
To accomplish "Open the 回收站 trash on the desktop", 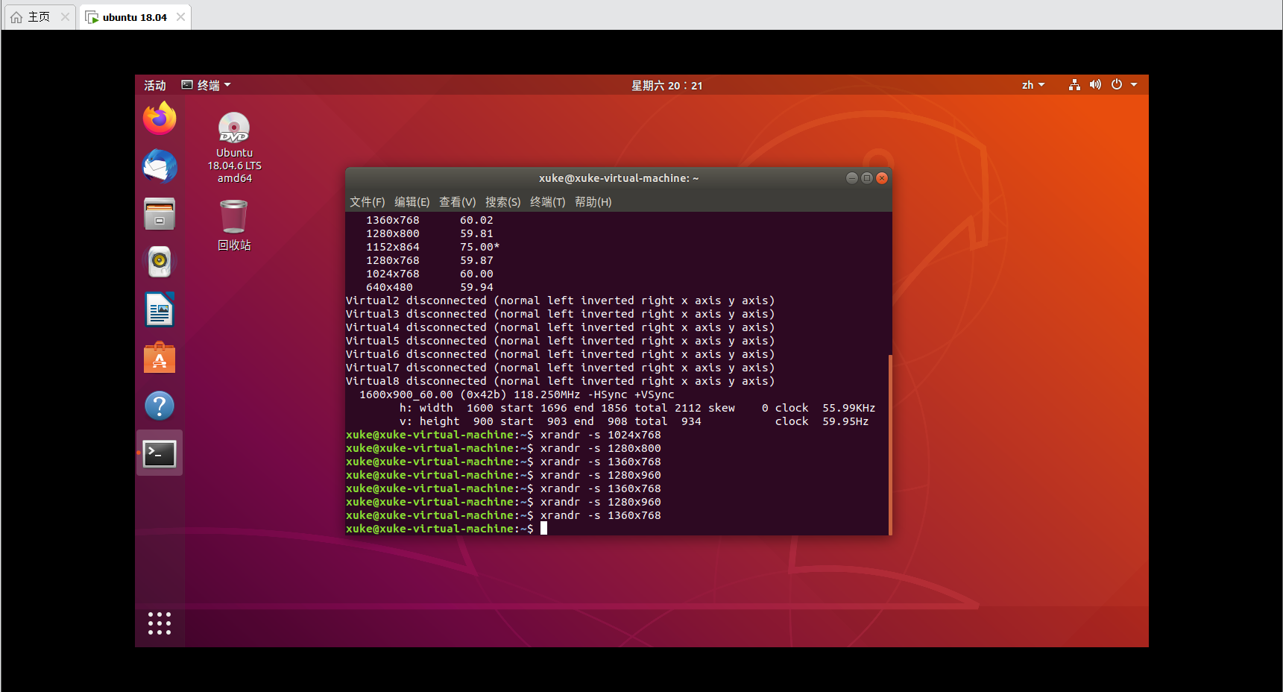I will pos(233,215).
